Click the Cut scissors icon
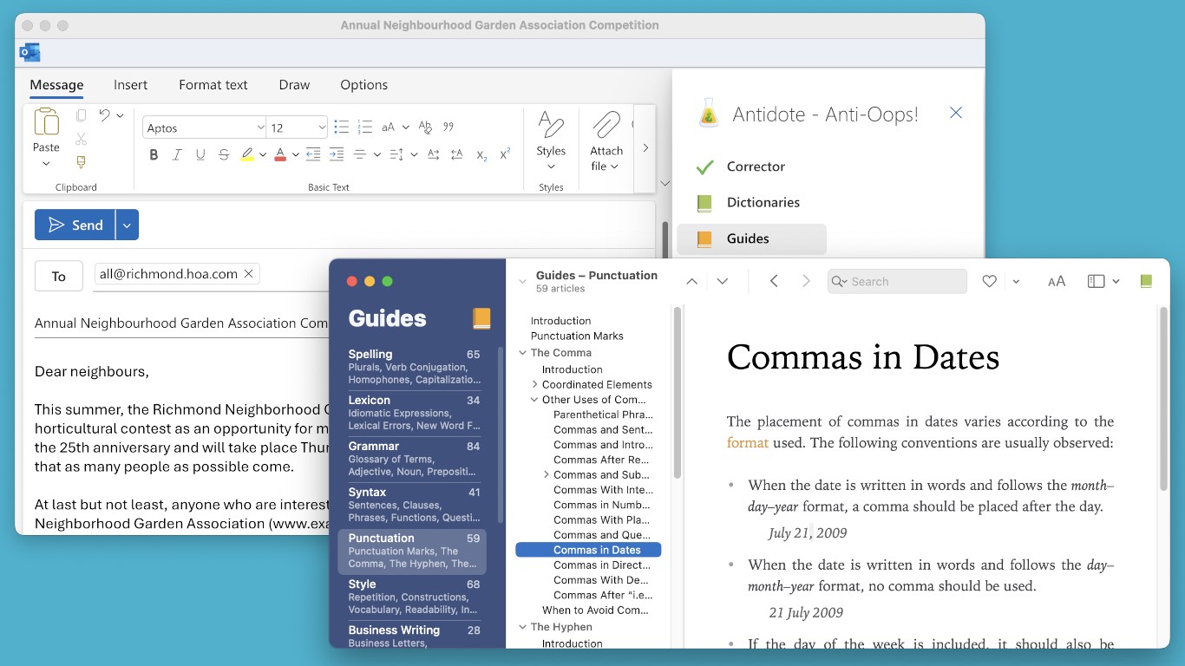The width and height of the screenshot is (1185, 666). (x=81, y=139)
